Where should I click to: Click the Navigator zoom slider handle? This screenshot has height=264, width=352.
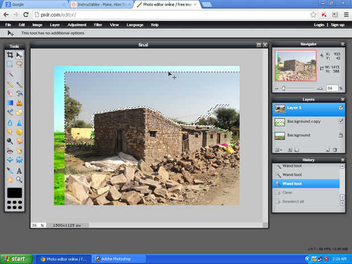pyautogui.click(x=284, y=88)
